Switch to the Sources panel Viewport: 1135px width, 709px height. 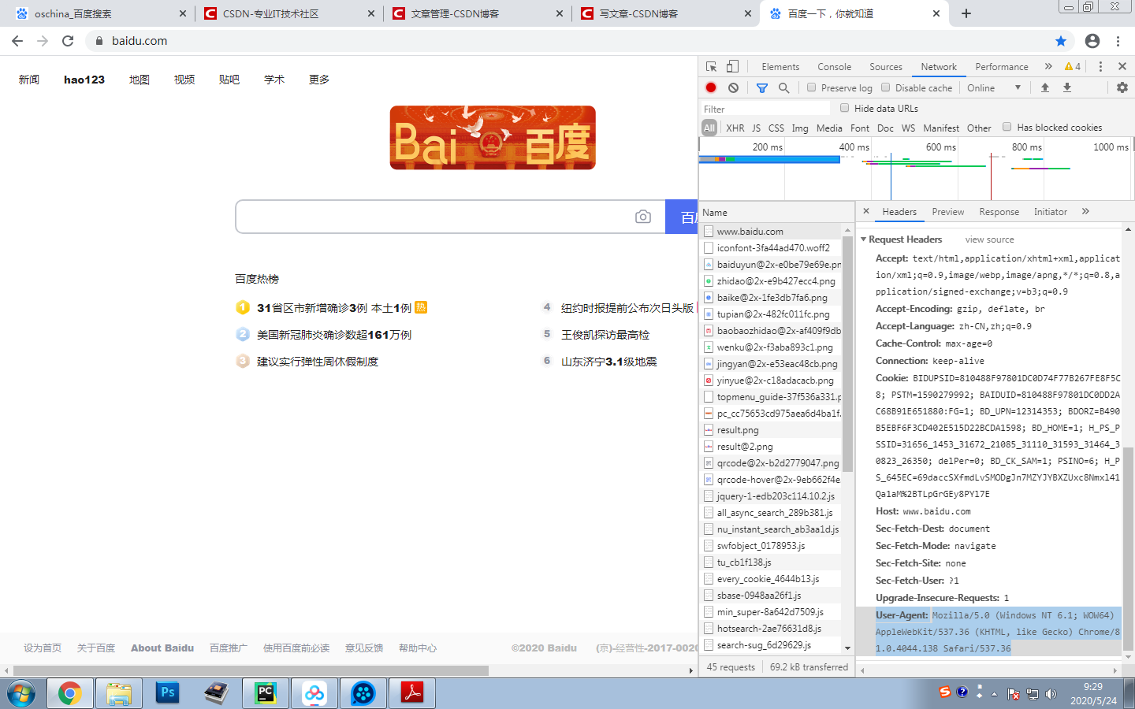(x=886, y=67)
